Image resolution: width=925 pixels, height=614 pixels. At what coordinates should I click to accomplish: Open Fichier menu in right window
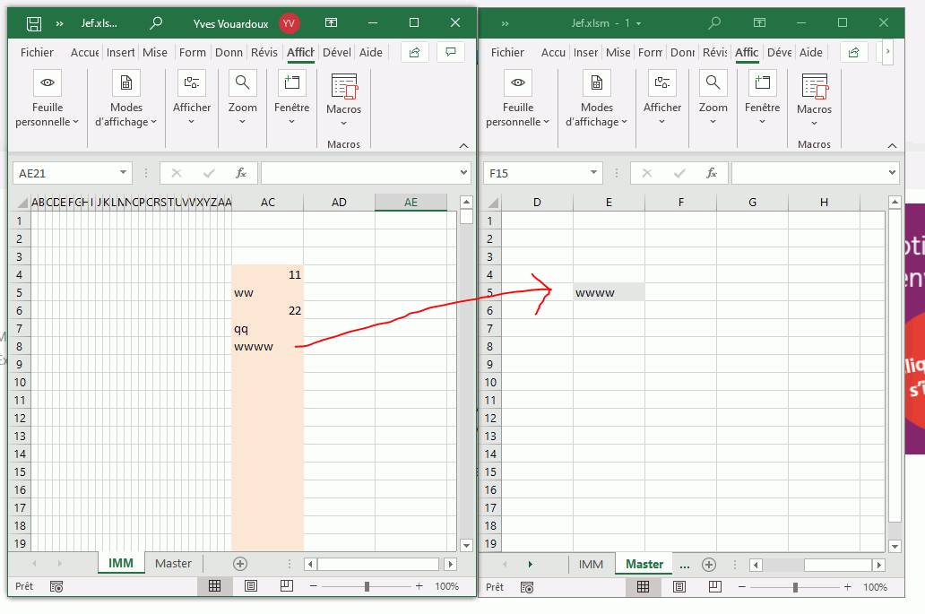(x=507, y=53)
